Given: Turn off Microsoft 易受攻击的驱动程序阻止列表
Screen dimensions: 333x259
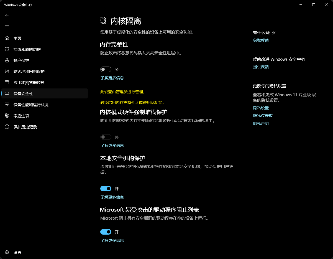Looking at the screenshot, I should (x=106, y=232).
